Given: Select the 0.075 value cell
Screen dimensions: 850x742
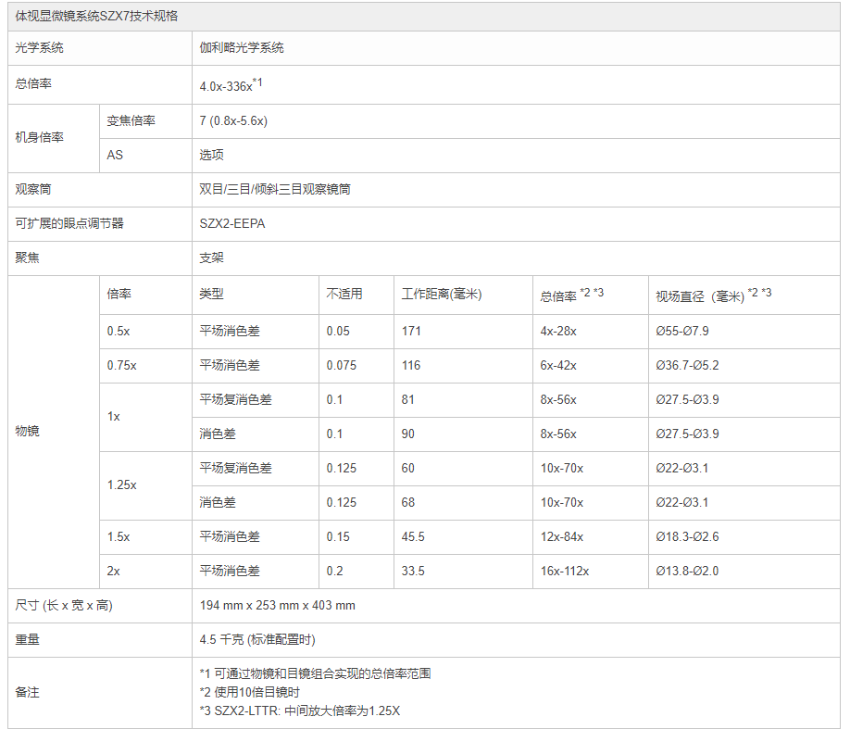Looking at the screenshot, I should click(x=342, y=366).
